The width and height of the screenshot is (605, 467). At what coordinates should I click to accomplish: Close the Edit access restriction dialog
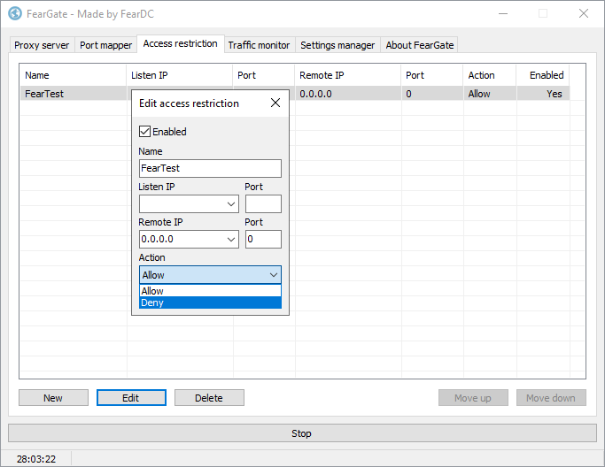click(x=275, y=103)
